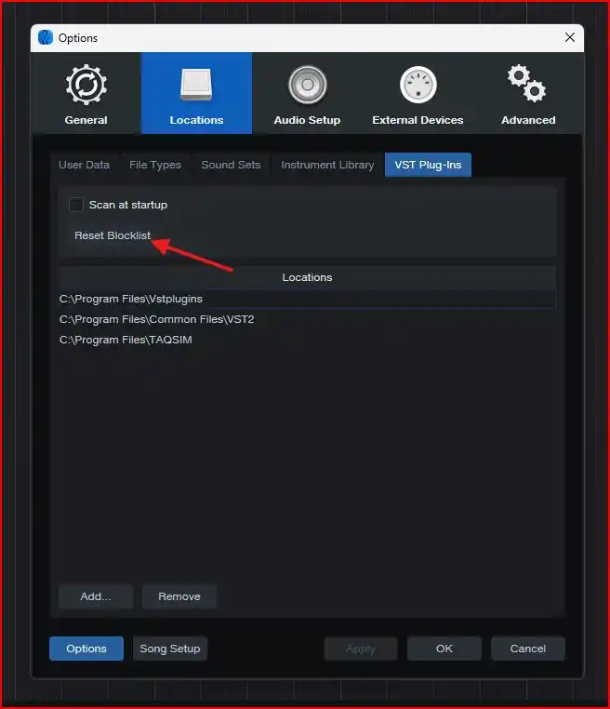The width and height of the screenshot is (610, 709).
Task: Select the Common Files\VST2 path entry
Action: pyautogui.click(x=307, y=319)
